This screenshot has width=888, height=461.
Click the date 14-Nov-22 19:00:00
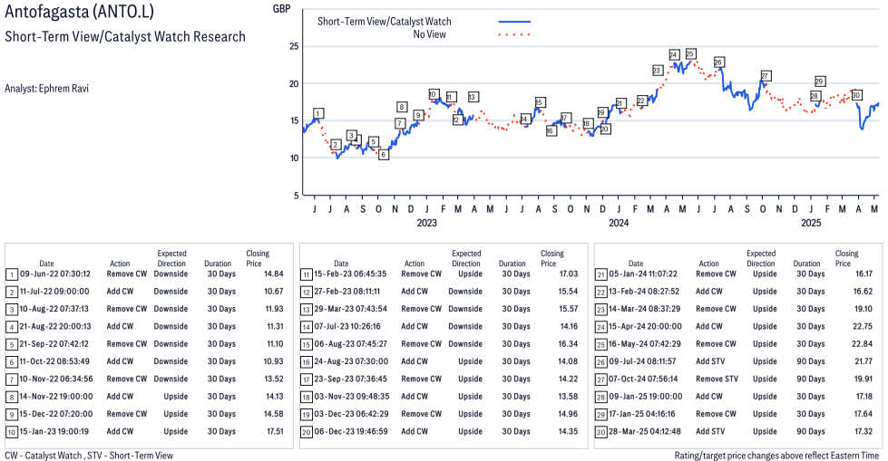tap(56, 397)
